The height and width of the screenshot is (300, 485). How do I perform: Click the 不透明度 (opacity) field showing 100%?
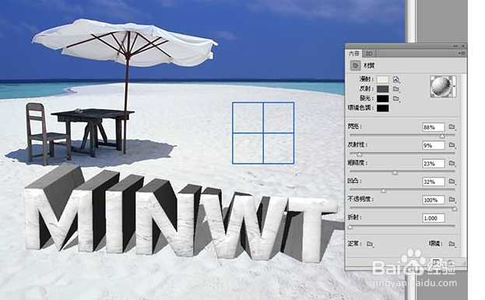(x=434, y=200)
